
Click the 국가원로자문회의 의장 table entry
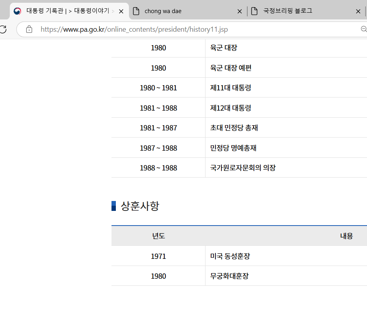244,167
